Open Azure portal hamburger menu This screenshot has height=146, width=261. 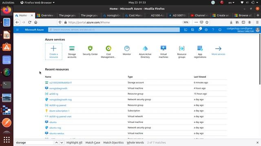[18, 30]
